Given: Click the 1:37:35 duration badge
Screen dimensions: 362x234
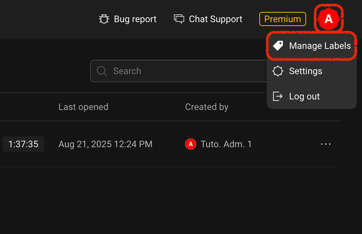Looking at the screenshot, I should 23,144.
